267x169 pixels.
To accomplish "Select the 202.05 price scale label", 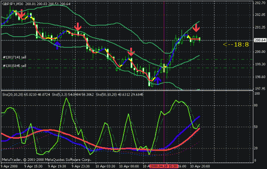I will pyautogui.click(x=260, y=15).
